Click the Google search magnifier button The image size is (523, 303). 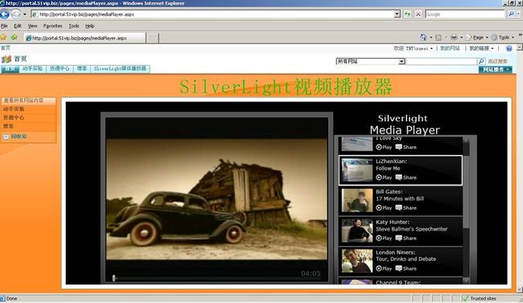point(511,14)
